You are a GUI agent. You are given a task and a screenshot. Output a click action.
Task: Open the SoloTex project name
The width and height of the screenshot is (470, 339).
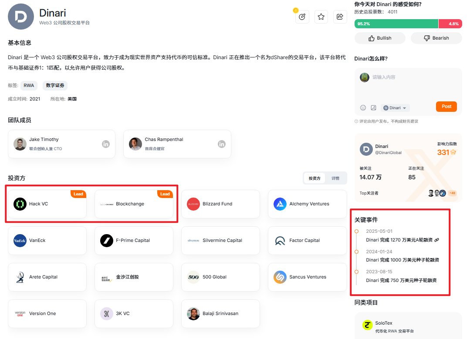pyautogui.click(x=384, y=323)
